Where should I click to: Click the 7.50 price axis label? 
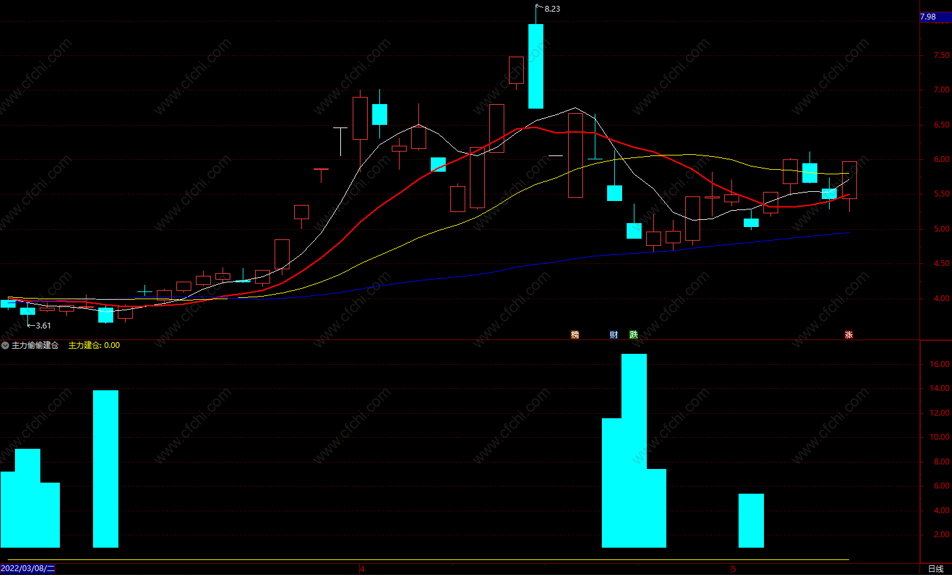pos(941,55)
